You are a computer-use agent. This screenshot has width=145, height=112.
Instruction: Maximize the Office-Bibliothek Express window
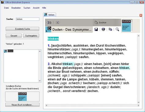(137, 2)
